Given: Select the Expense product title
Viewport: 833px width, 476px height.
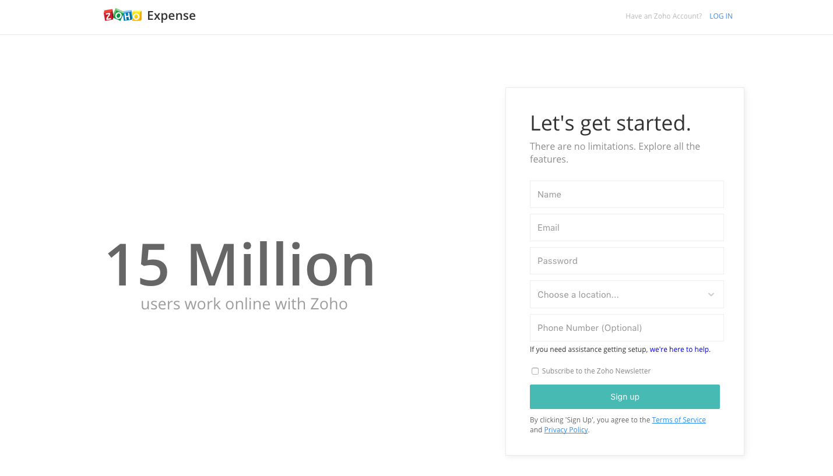Looking at the screenshot, I should coord(171,15).
